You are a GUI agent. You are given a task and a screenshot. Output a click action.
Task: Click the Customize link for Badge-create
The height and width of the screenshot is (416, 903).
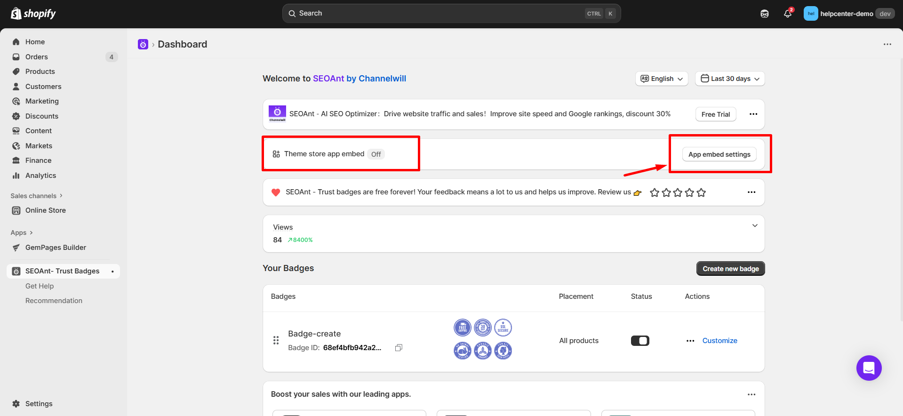tap(719, 341)
